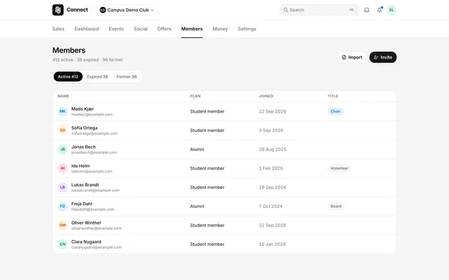Viewport: 449px width, 280px height.
Task: Click the Chair title badge
Action: pos(336,111)
